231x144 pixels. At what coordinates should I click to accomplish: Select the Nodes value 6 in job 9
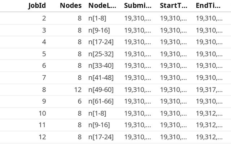click(80, 102)
